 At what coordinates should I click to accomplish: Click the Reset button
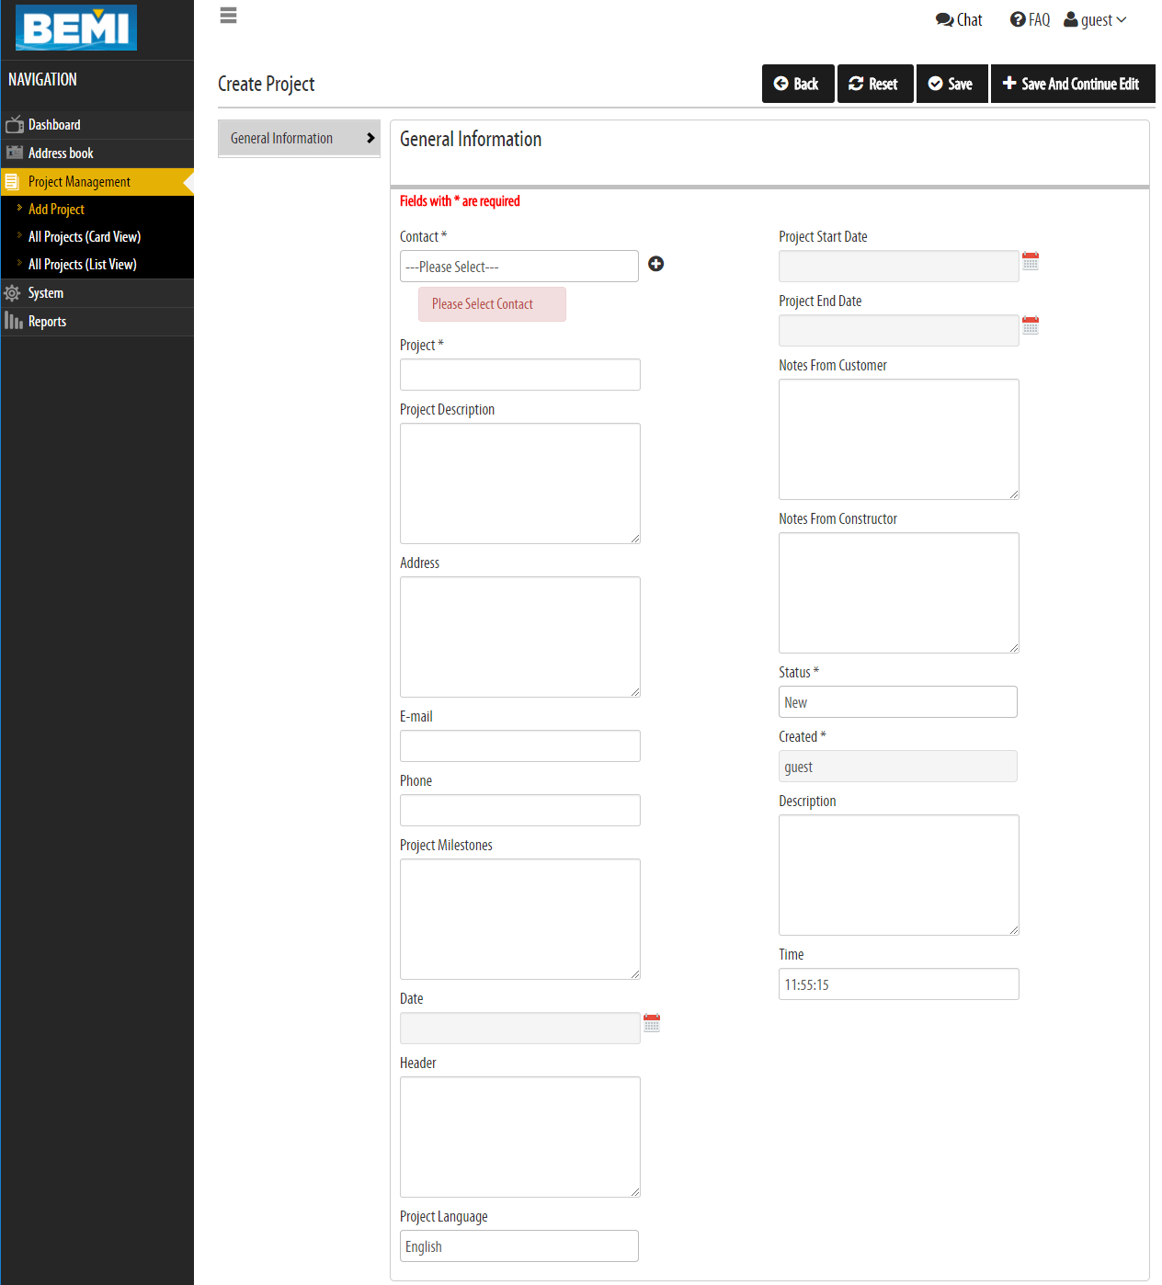pyautogui.click(x=875, y=84)
